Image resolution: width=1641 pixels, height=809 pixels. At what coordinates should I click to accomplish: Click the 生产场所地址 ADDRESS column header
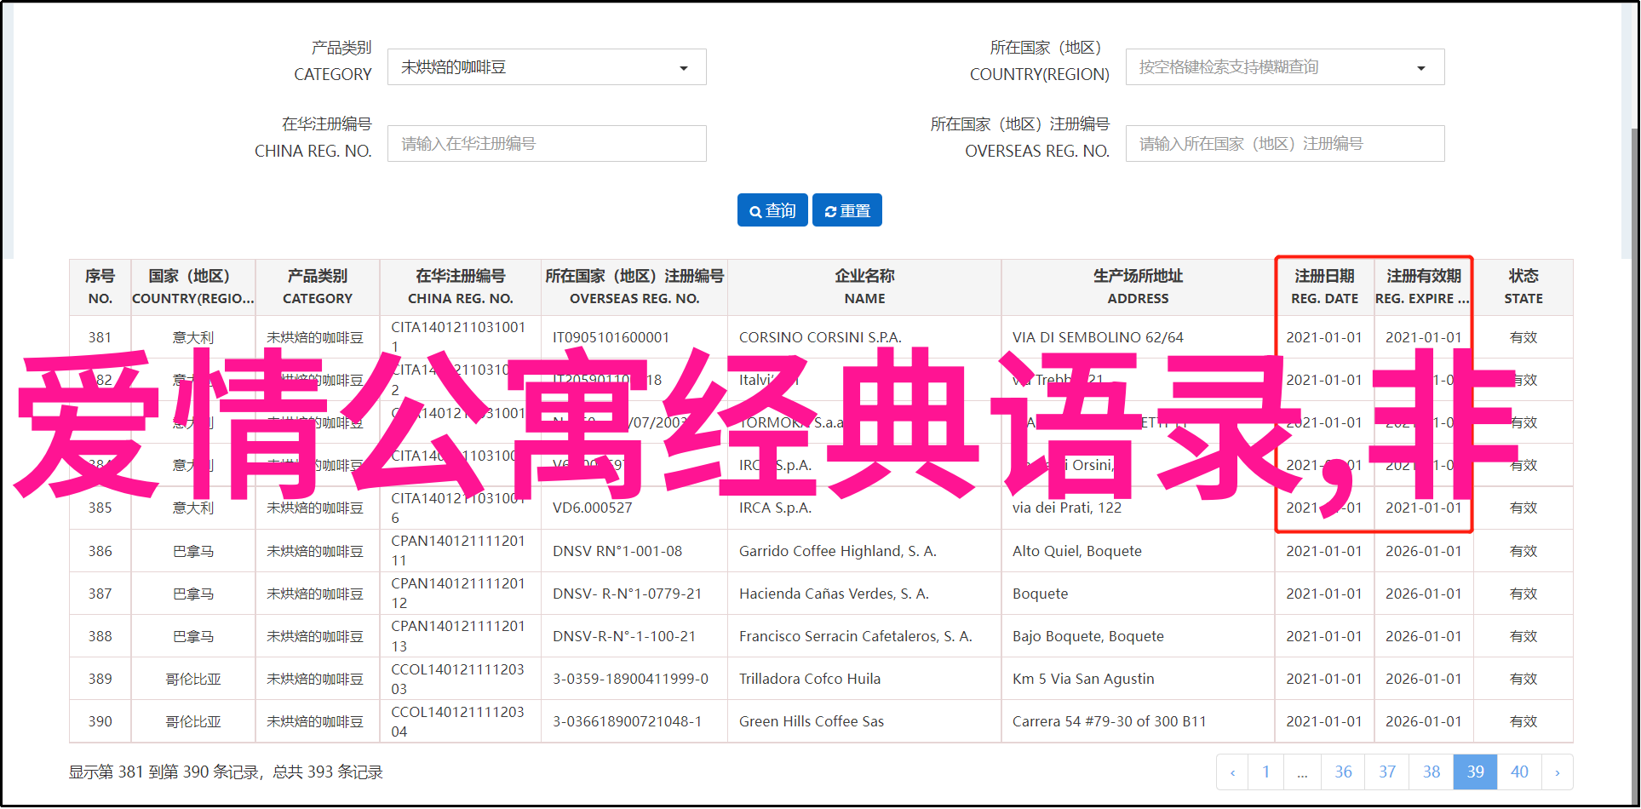(x=1138, y=287)
